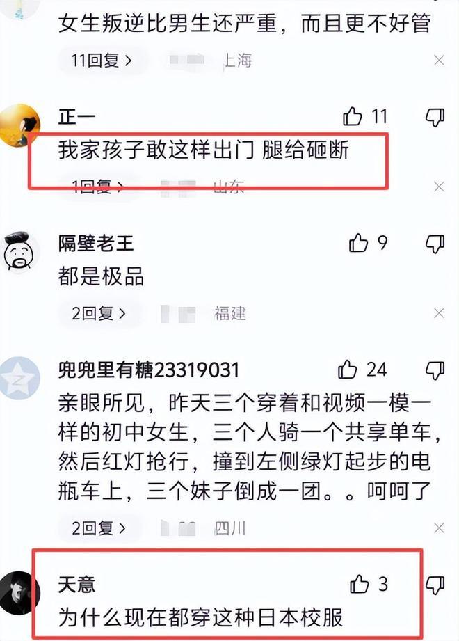Open 正一's profile avatar

19,125
